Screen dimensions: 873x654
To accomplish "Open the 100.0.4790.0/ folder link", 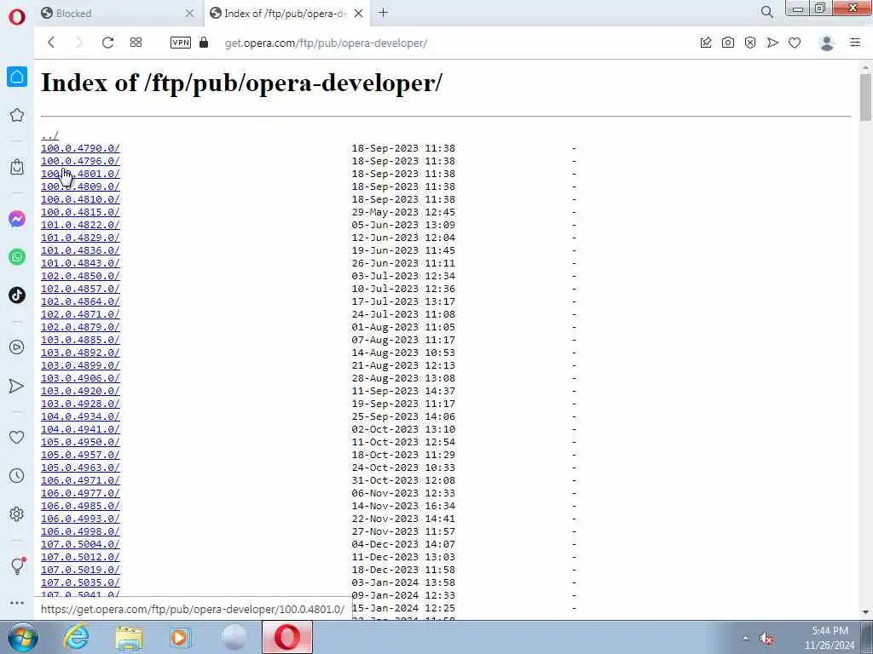I will point(80,148).
